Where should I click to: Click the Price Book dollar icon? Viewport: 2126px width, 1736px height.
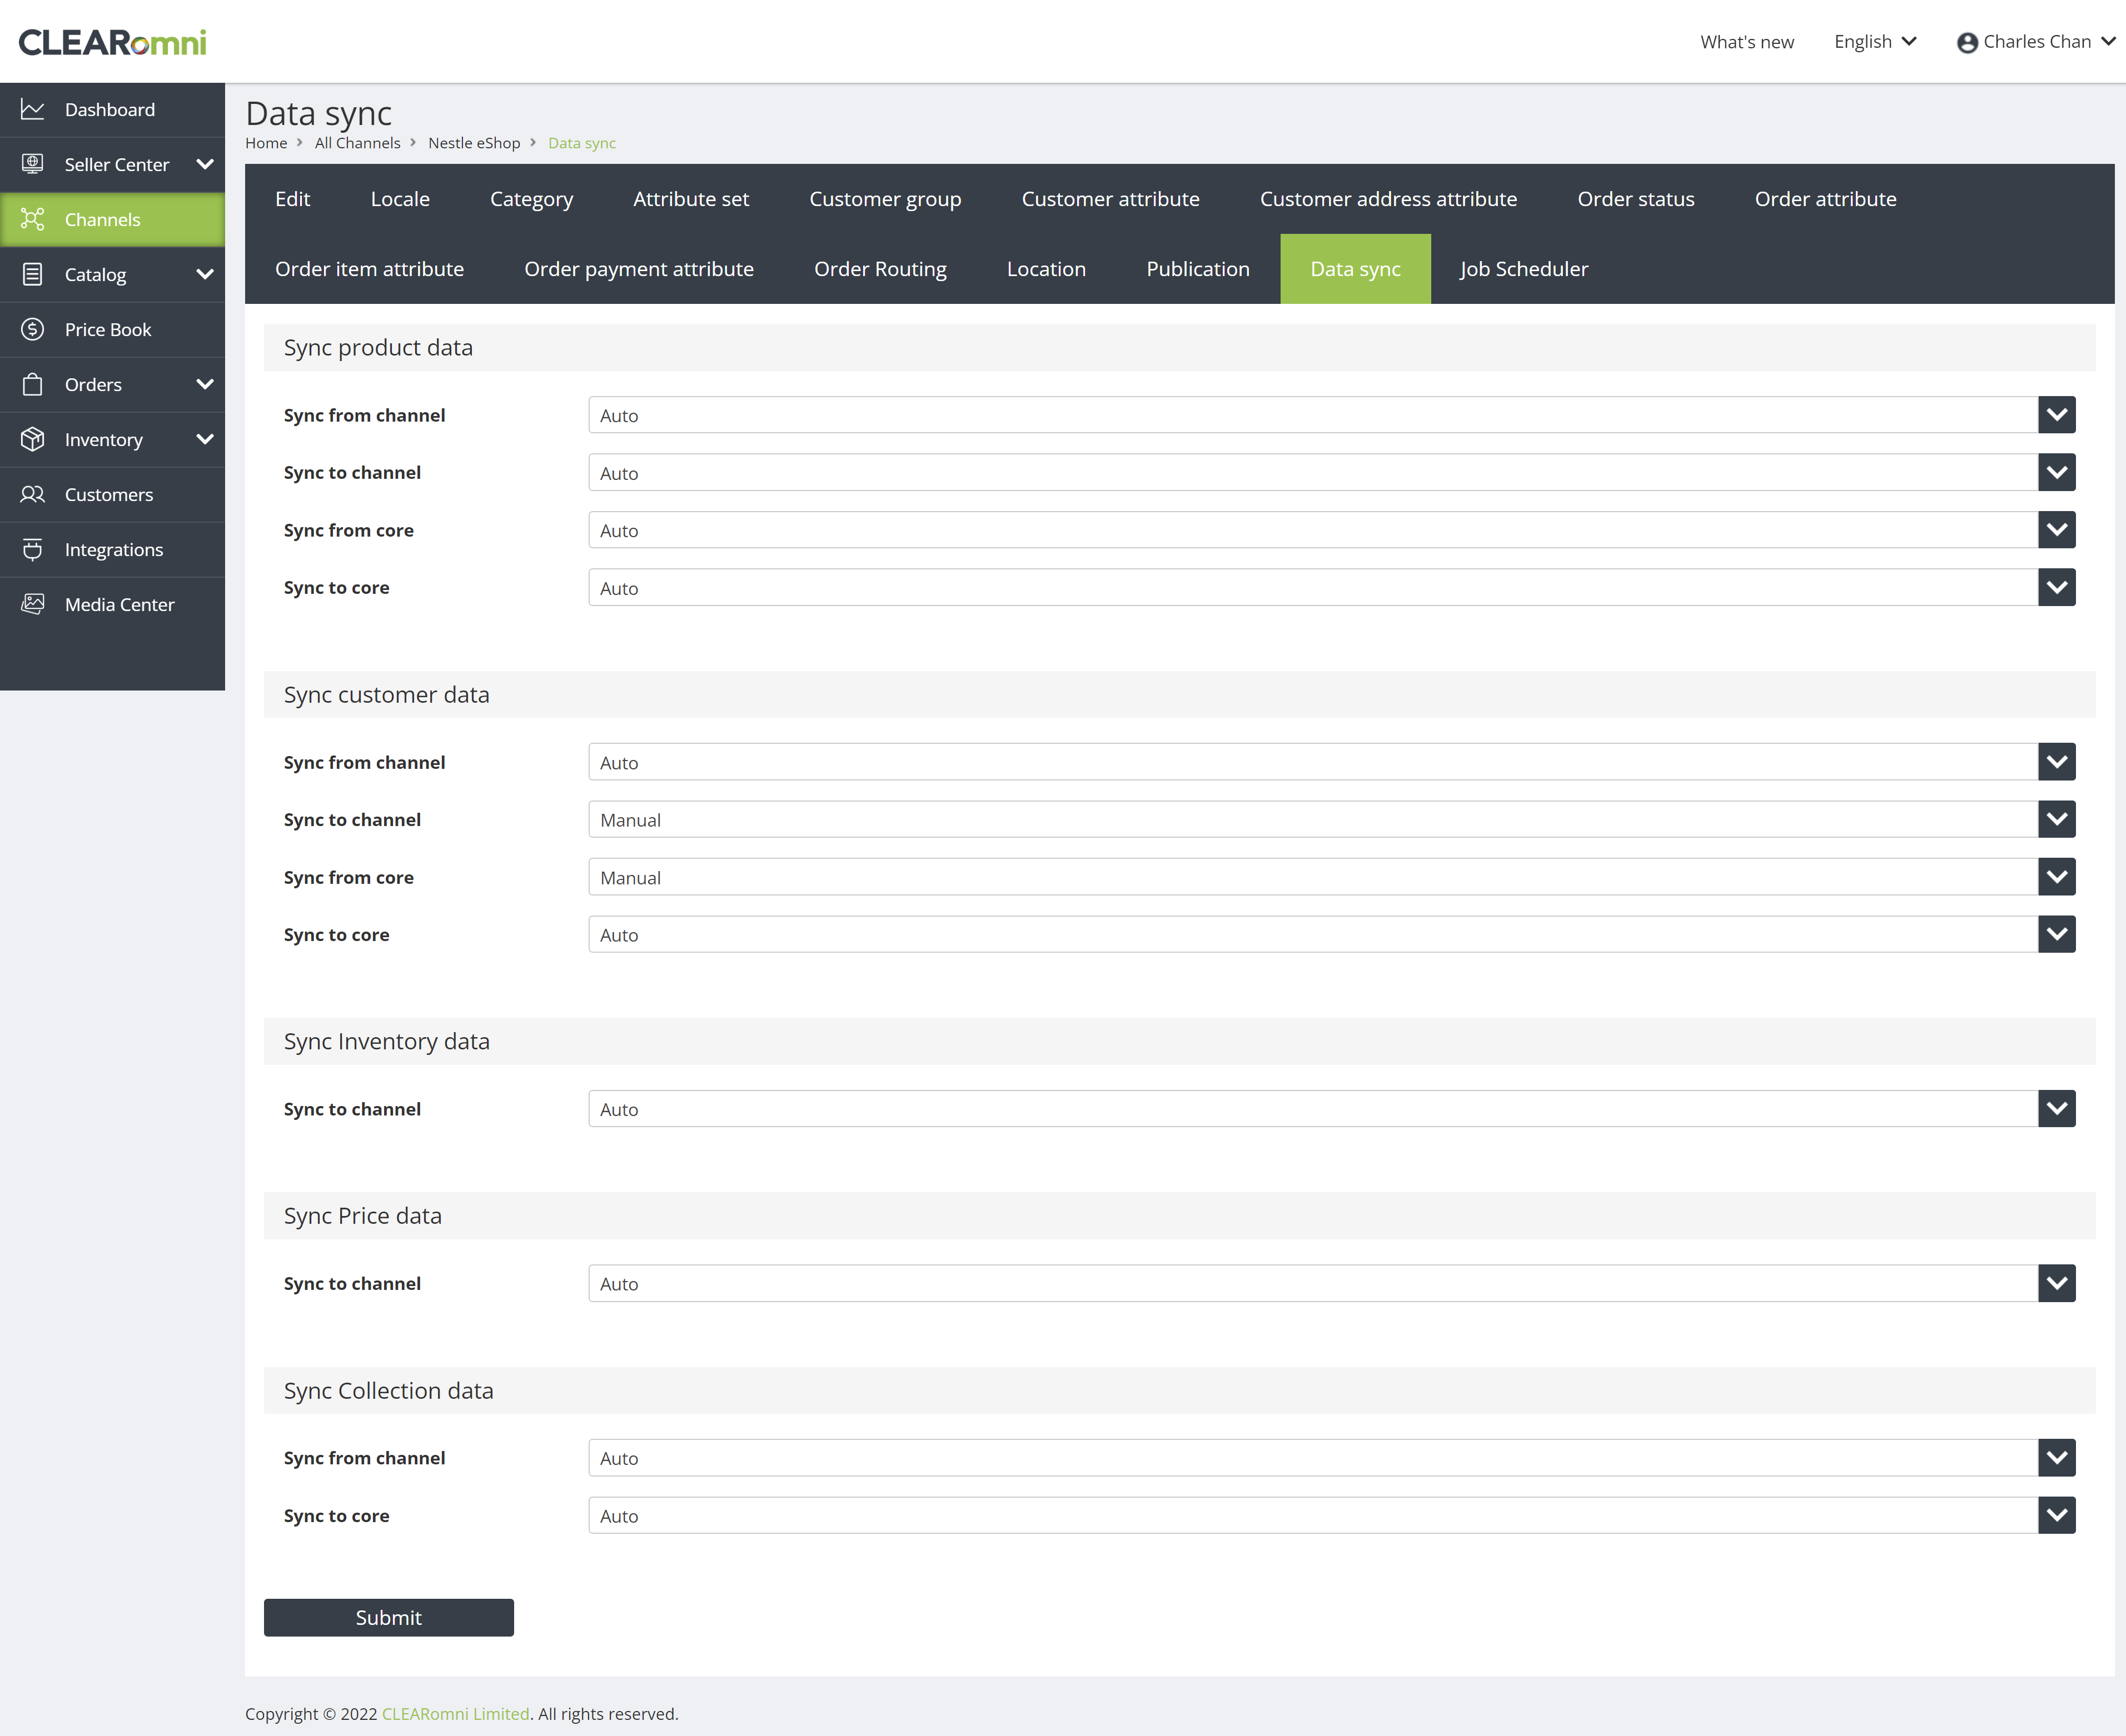point(32,329)
